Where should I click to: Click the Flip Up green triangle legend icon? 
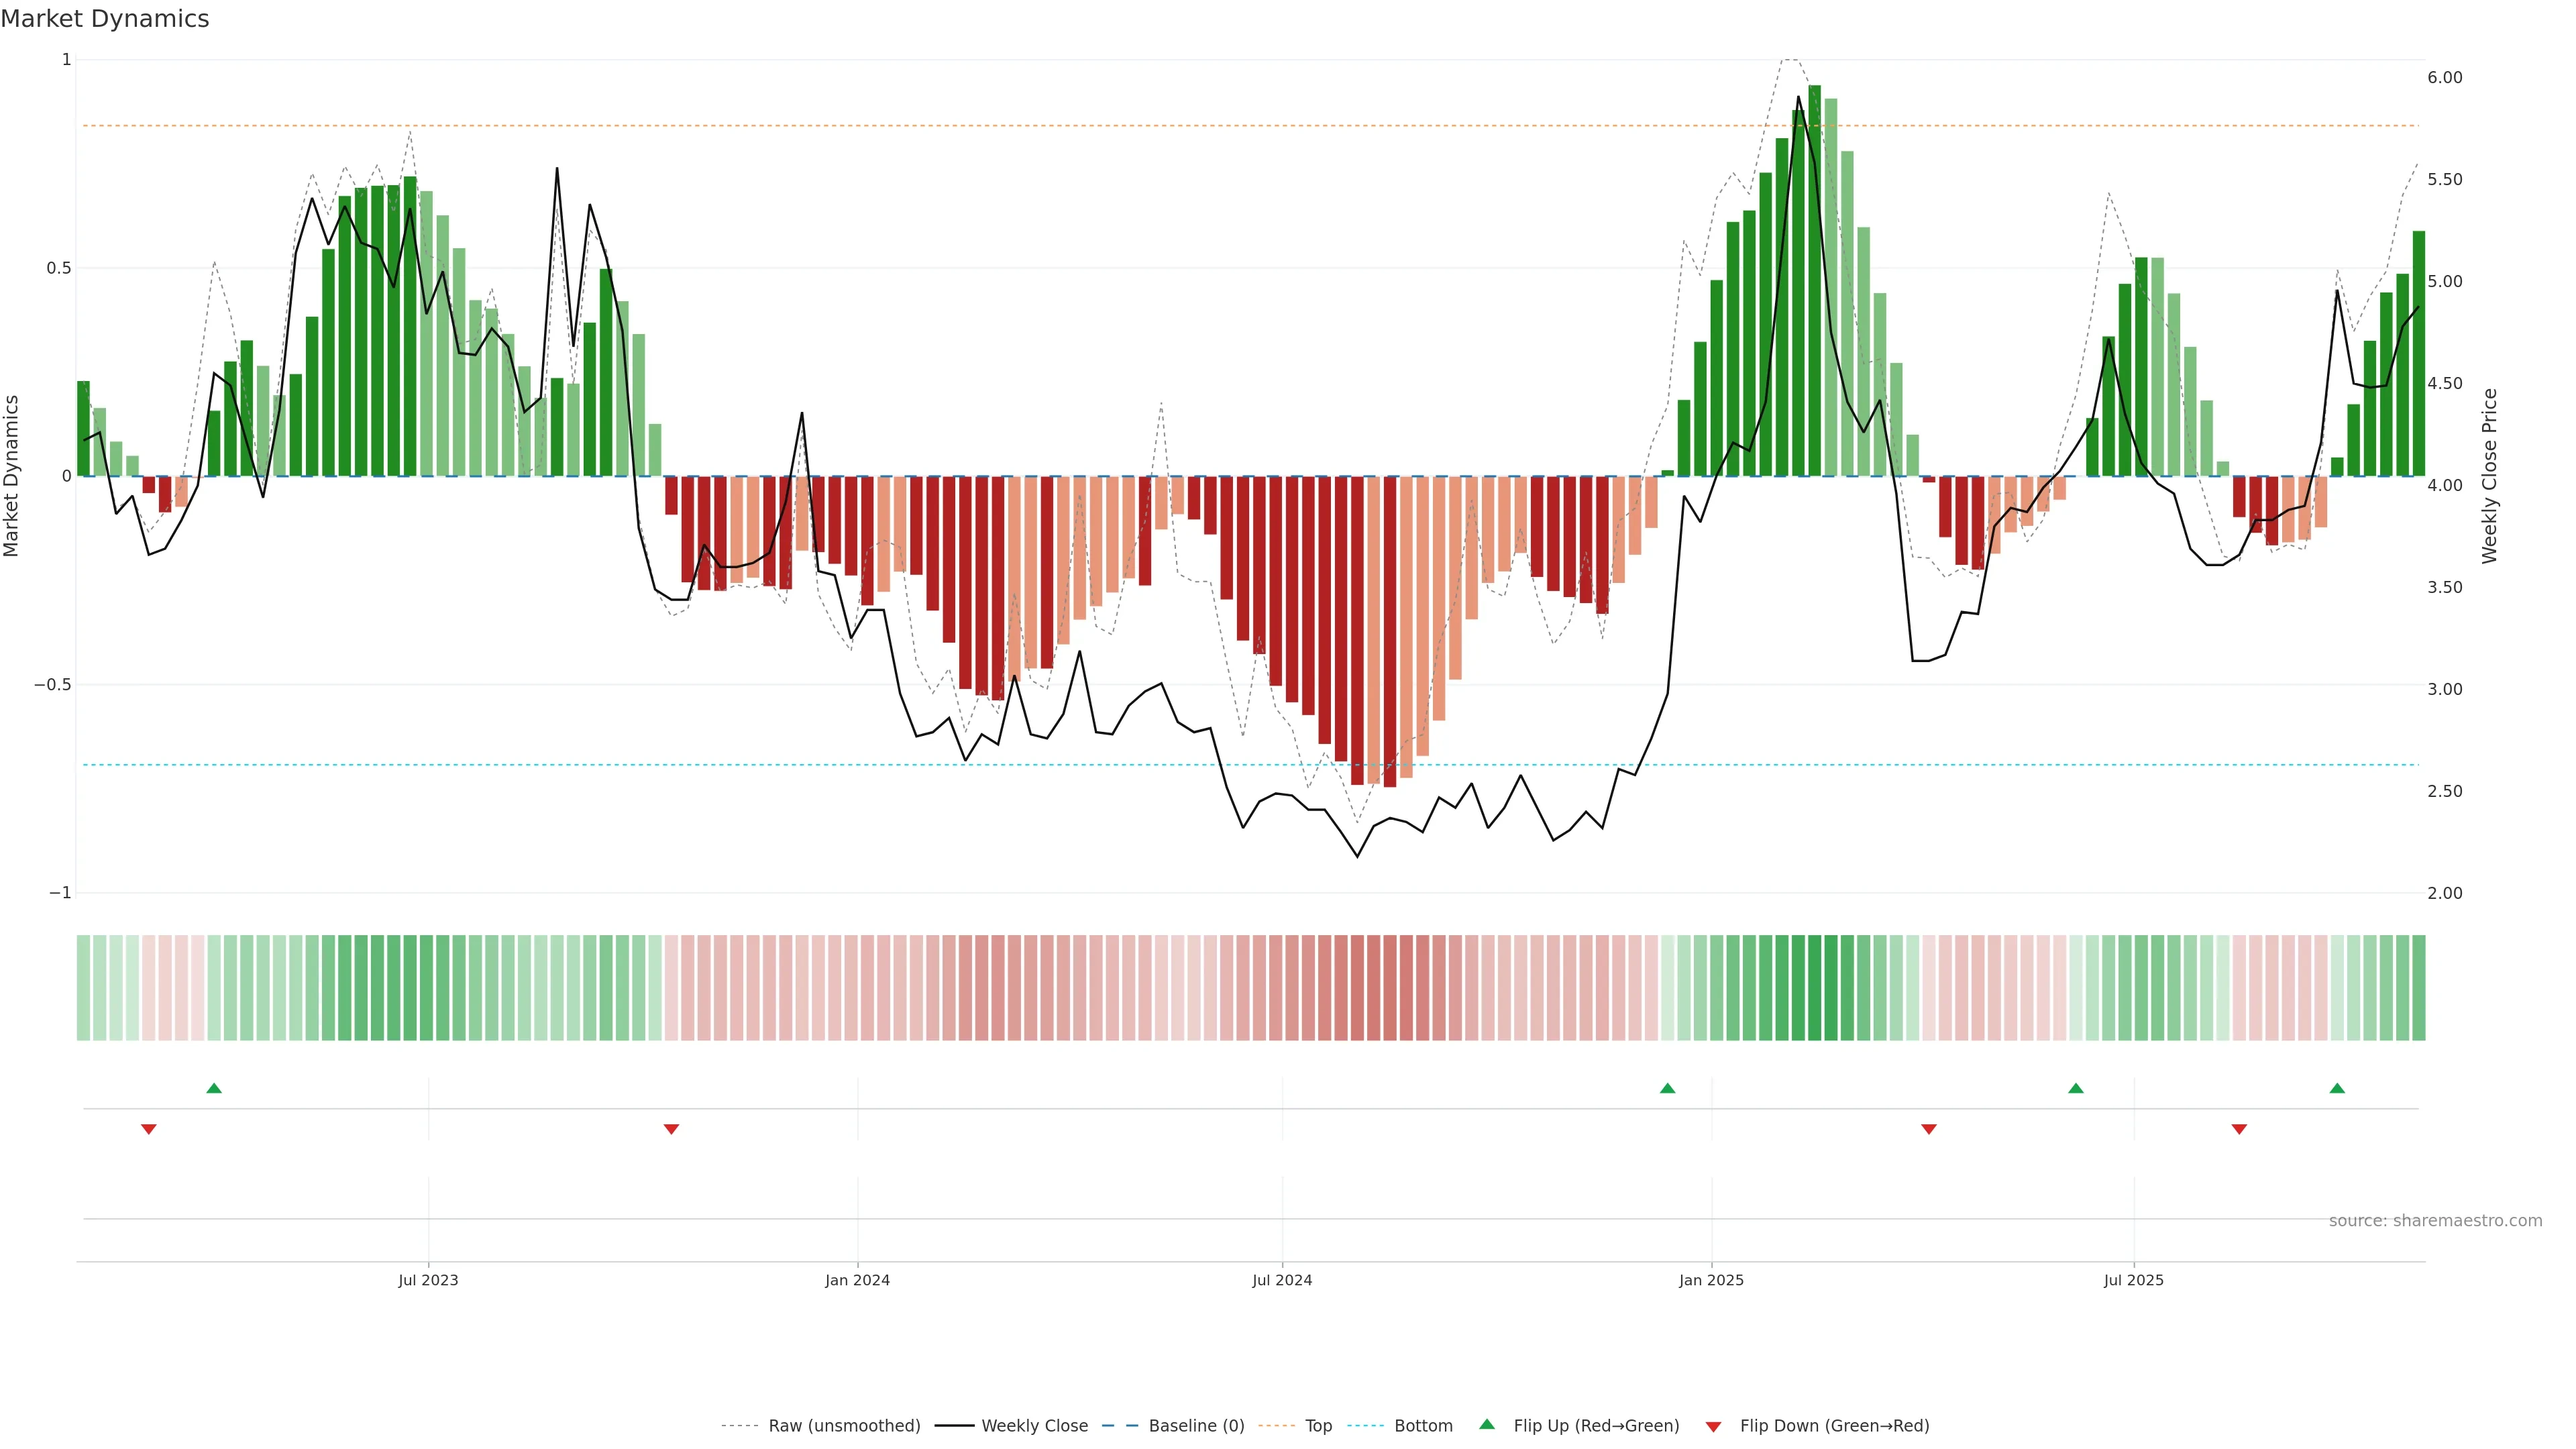pyautogui.click(x=1486, y=1424)
